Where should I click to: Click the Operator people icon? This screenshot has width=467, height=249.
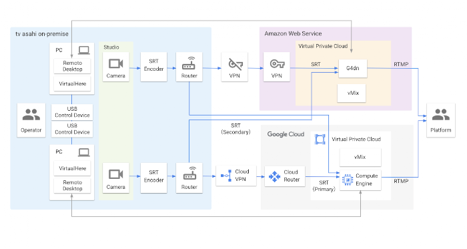click(x=31, y=115)
